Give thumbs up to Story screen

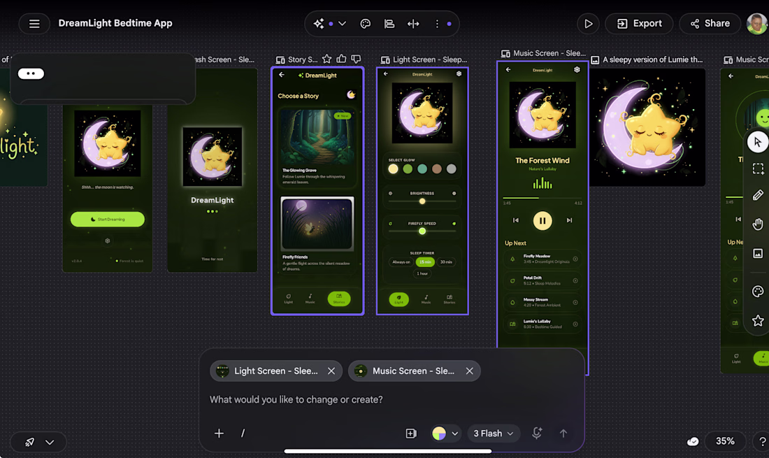(x=341, y=59)
